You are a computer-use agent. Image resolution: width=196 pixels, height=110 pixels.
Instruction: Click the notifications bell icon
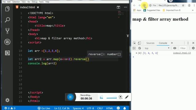tap(125, 108)
